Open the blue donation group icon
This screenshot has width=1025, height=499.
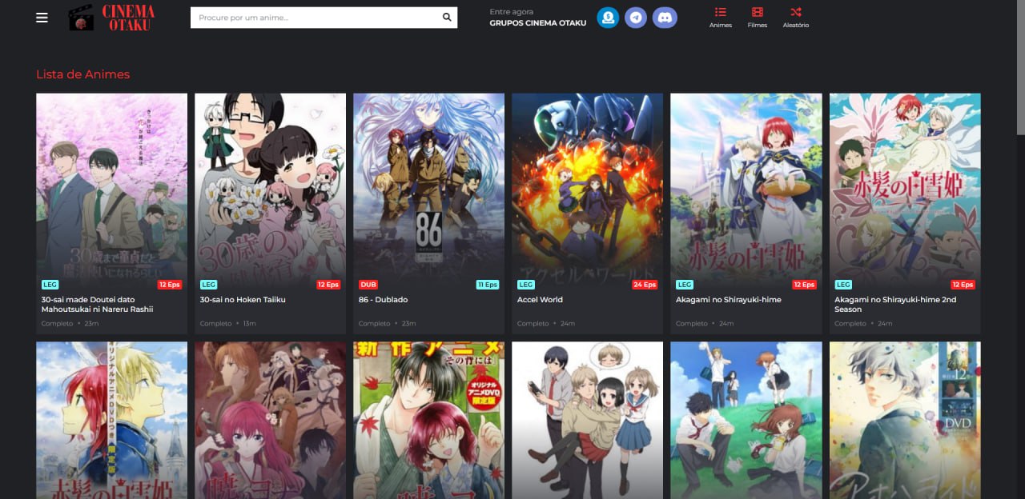click(608, 18)
